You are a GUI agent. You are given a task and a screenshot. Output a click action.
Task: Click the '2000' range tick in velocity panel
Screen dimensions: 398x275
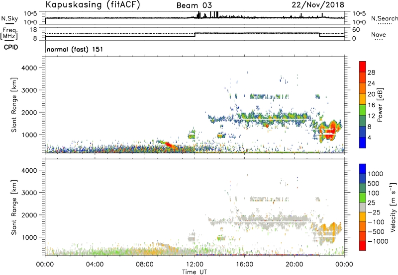(x=29, y=215)
